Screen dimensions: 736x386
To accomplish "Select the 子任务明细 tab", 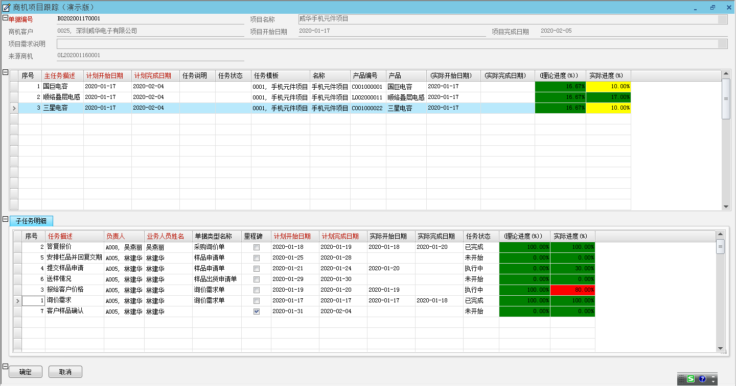I will [31, 221].
